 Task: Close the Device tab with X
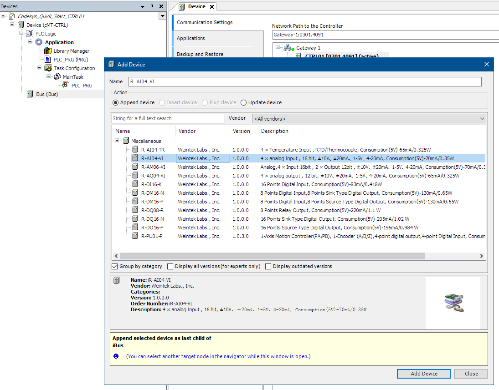[212, 7]
